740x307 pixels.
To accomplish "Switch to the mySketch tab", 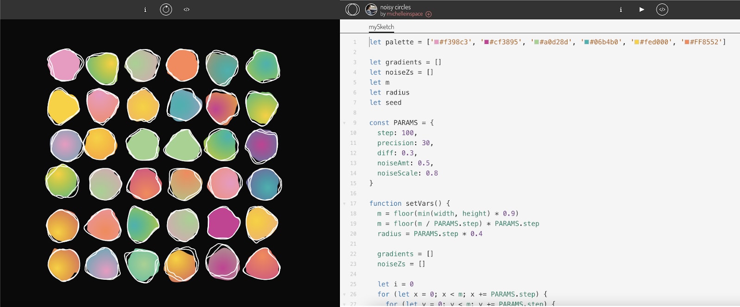I will (x=381, y=27).
